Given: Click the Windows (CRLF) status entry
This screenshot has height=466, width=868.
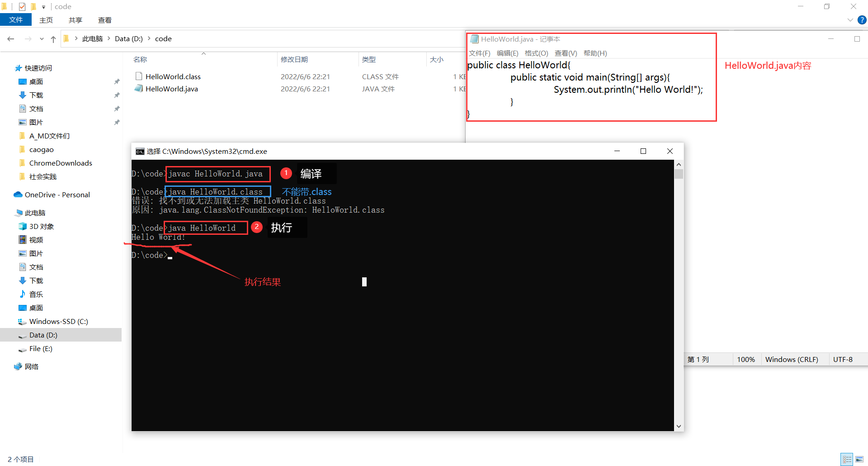Looking at the screenshot, I should tap(792, 360).
